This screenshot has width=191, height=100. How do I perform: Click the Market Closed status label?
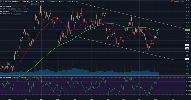(180, 1)
